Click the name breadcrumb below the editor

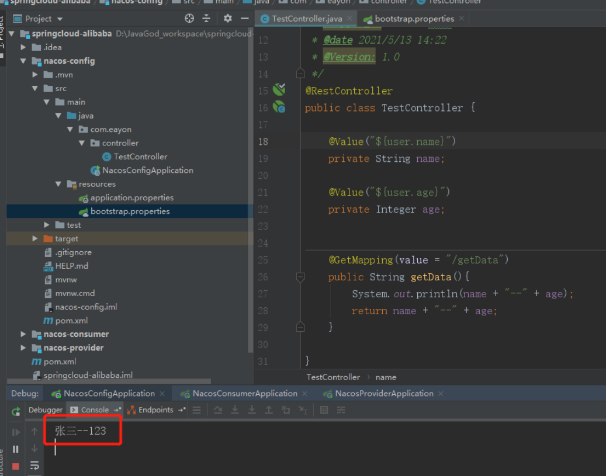[386, 377]
